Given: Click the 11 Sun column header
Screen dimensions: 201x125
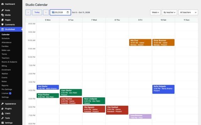Looking at the screenshot, I should pos(187,20).
